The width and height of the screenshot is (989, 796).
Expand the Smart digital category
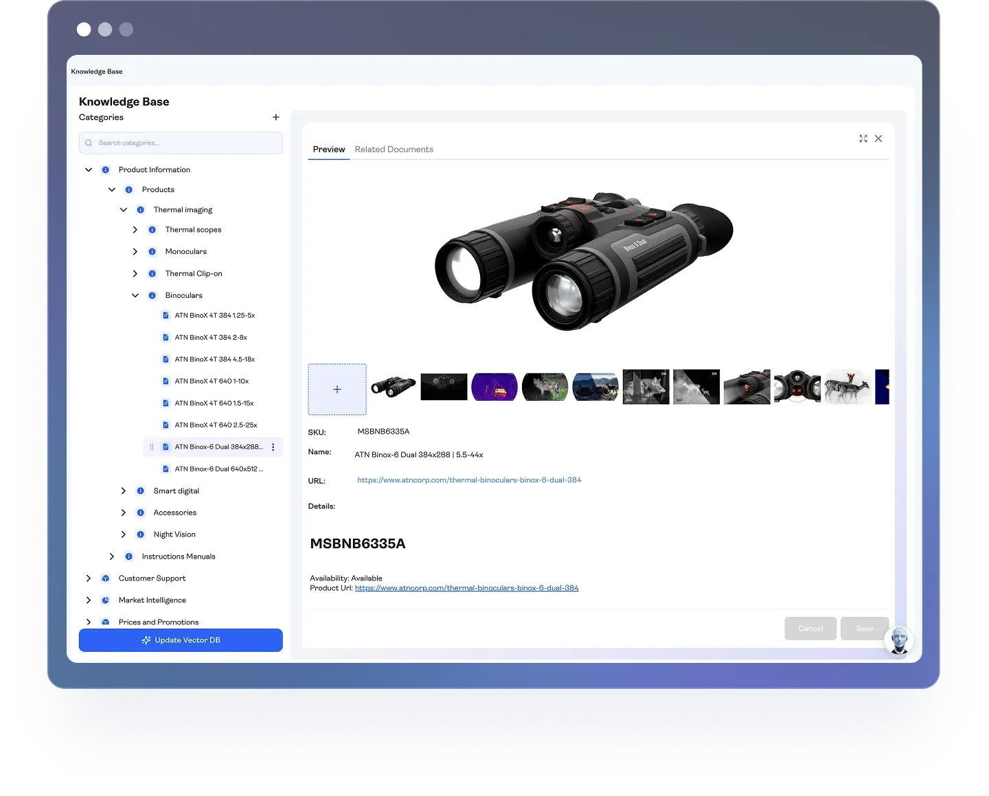(x=124, y=491)
